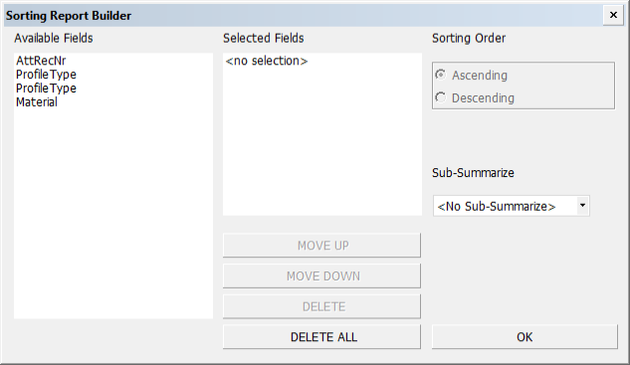Confirm the dialog with OK

525,337
